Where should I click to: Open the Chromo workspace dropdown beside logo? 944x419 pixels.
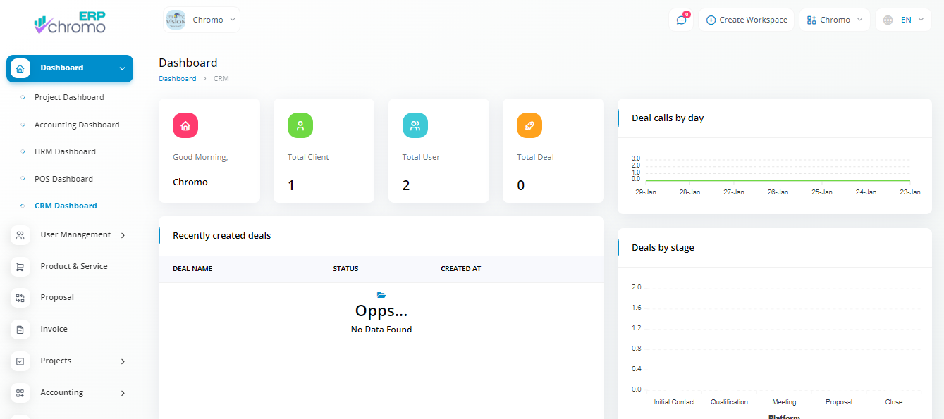[202, 20]
